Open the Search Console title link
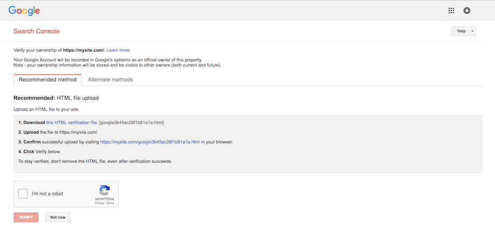495x244 pixels. click(x=37, y=31)
